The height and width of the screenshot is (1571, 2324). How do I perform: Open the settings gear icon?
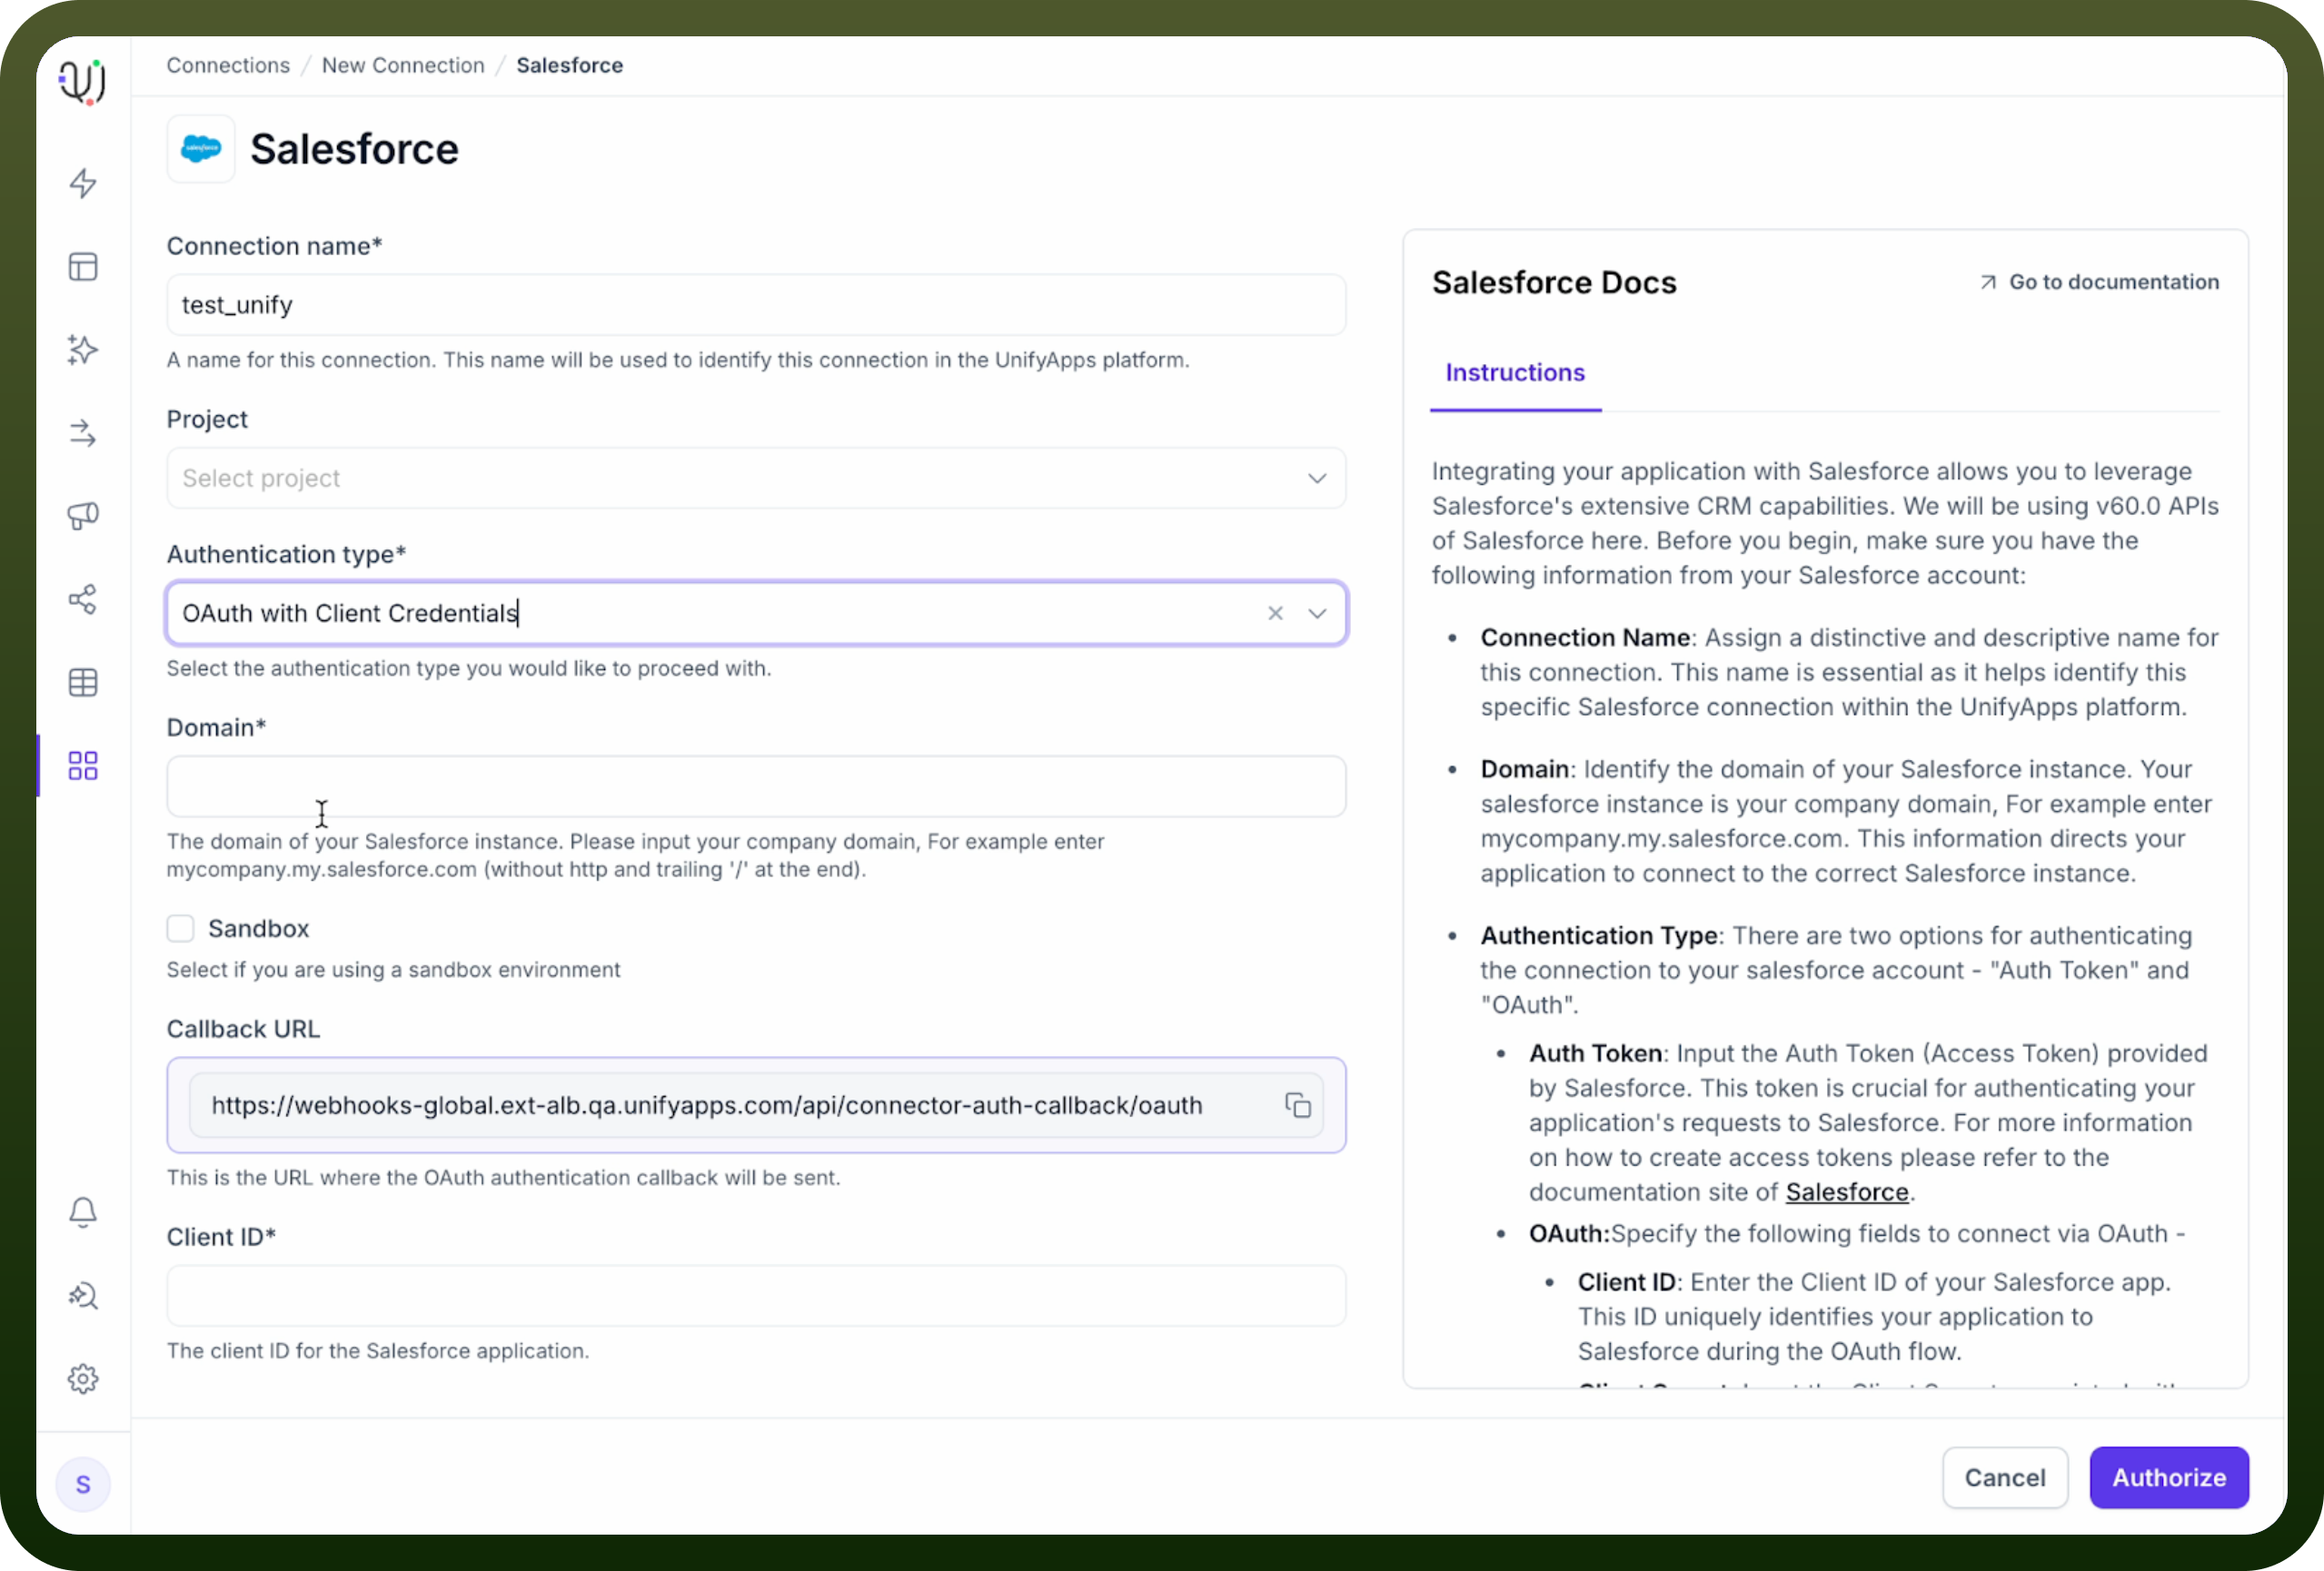point(83,1379)
